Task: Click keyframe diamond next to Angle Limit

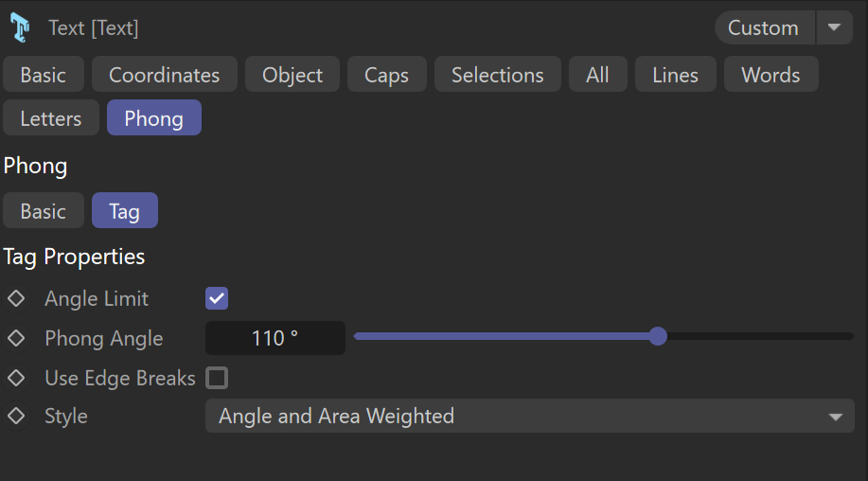Action: 16,298
